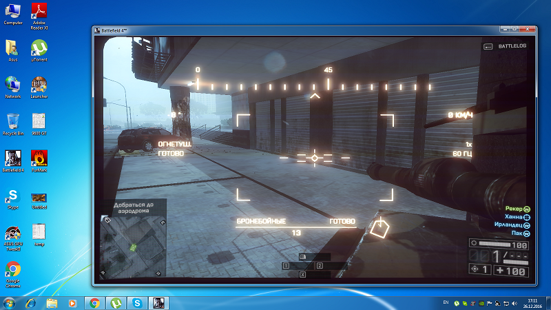Click the БРОНЕБОЙНЫЕ ammo type label
The image size is (551, 310).
(x=261, y=221)
